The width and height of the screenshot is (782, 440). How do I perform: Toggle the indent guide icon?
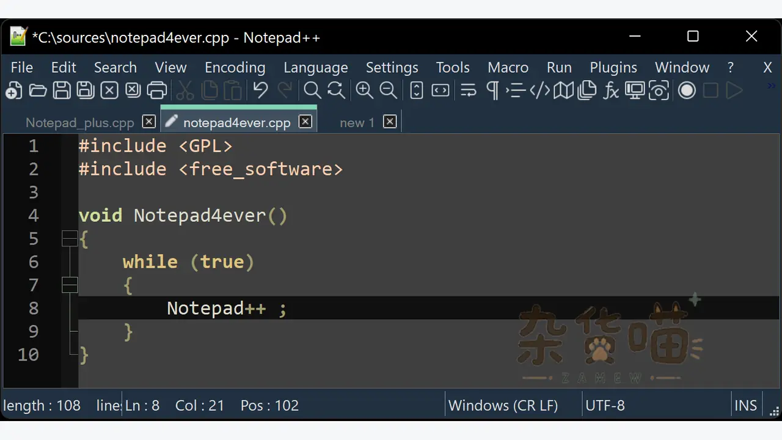tap(516, 90)
